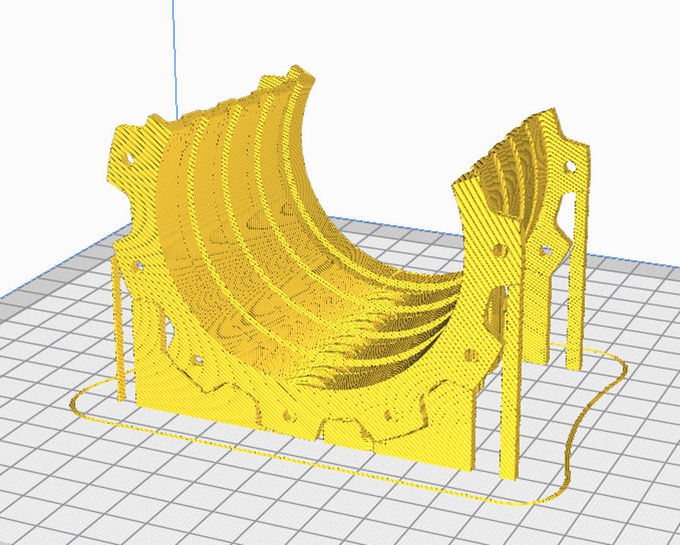Click the tall free-standing support pillar beside model
Screen dimensions: 680x545
[x=510, y=381]
